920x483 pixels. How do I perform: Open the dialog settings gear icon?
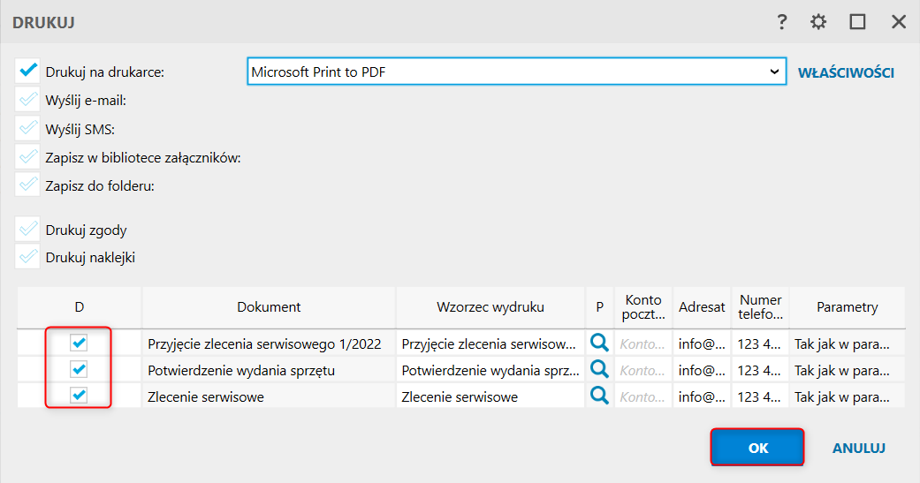[819, 22]
